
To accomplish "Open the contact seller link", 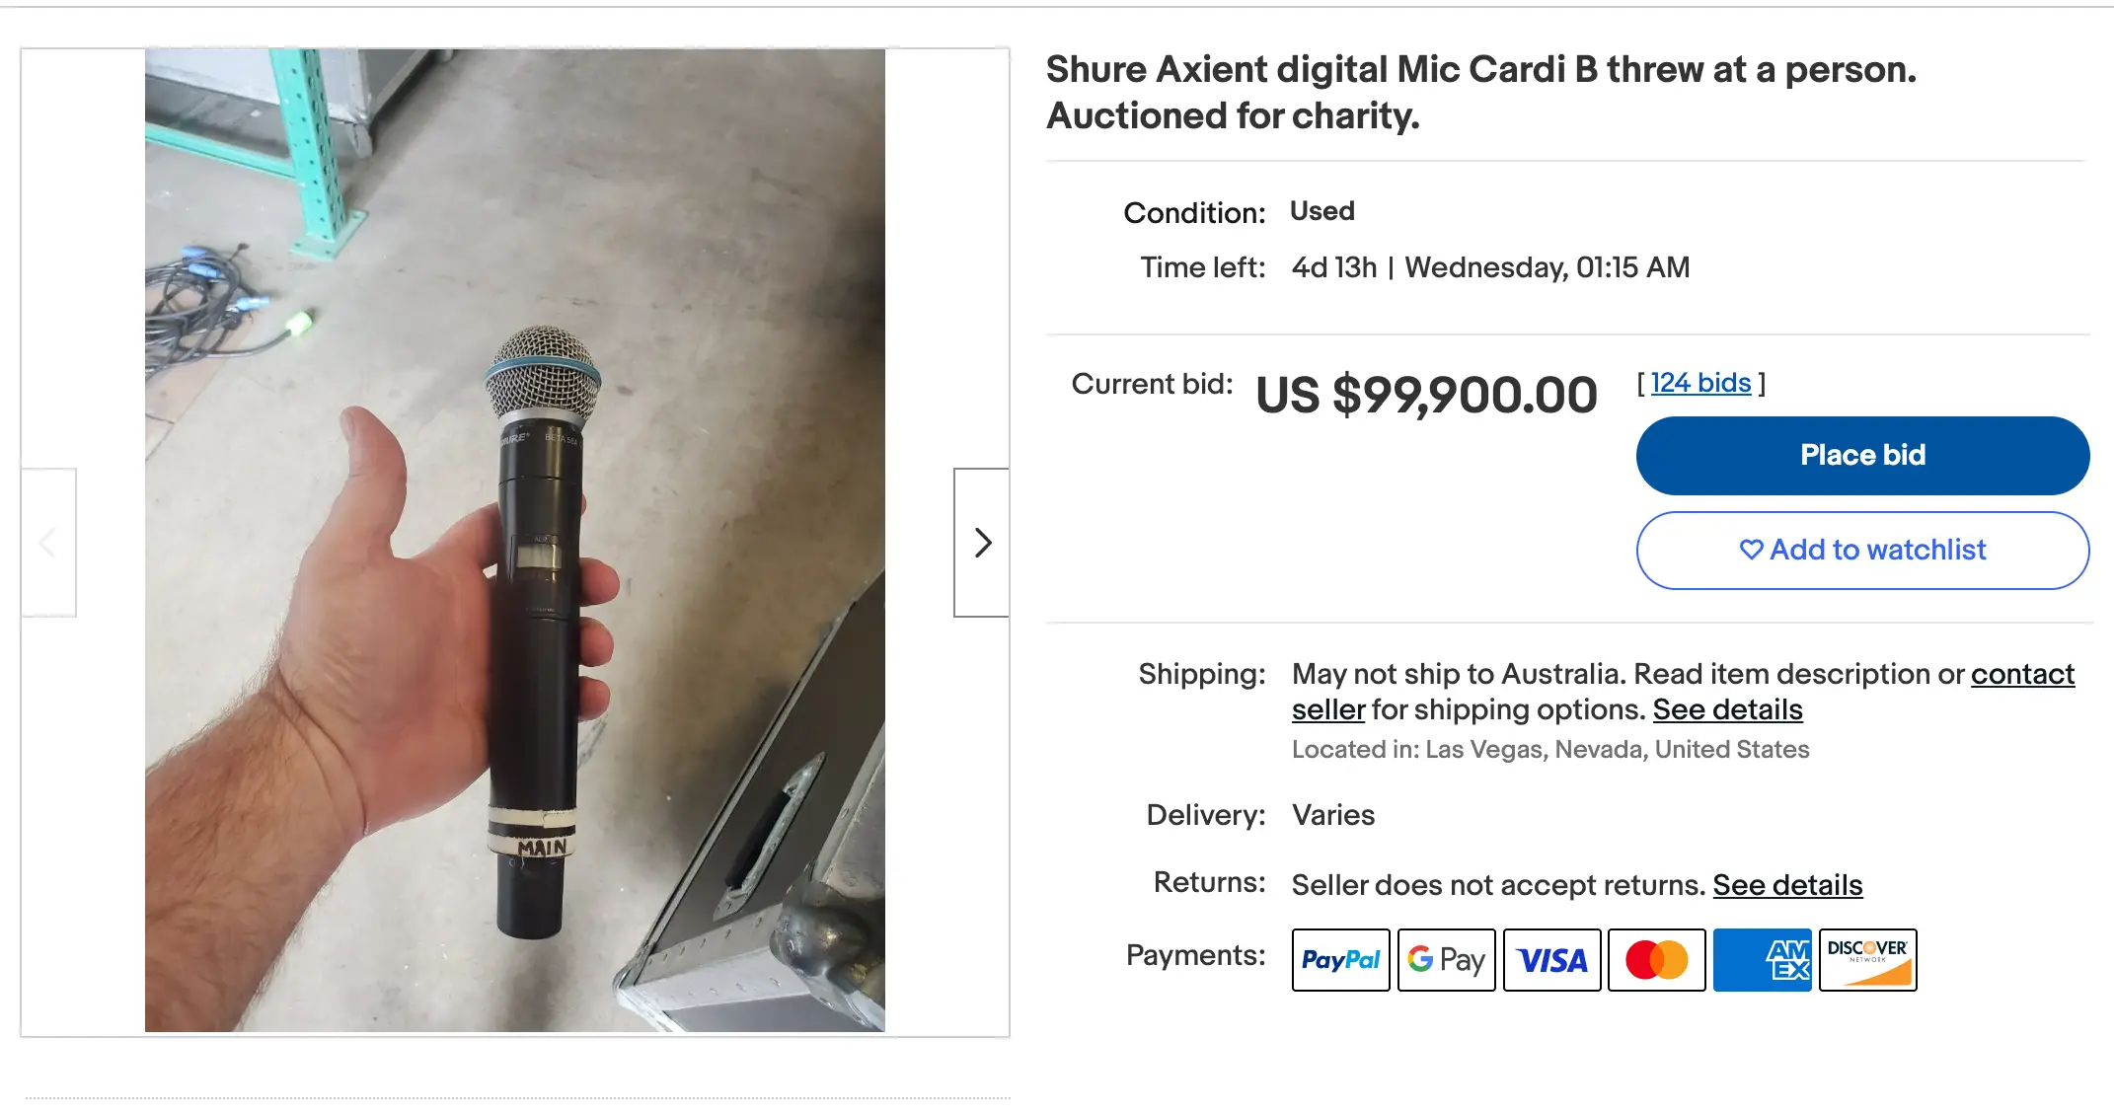I will pyautogui.click(x=2022, y=674).
